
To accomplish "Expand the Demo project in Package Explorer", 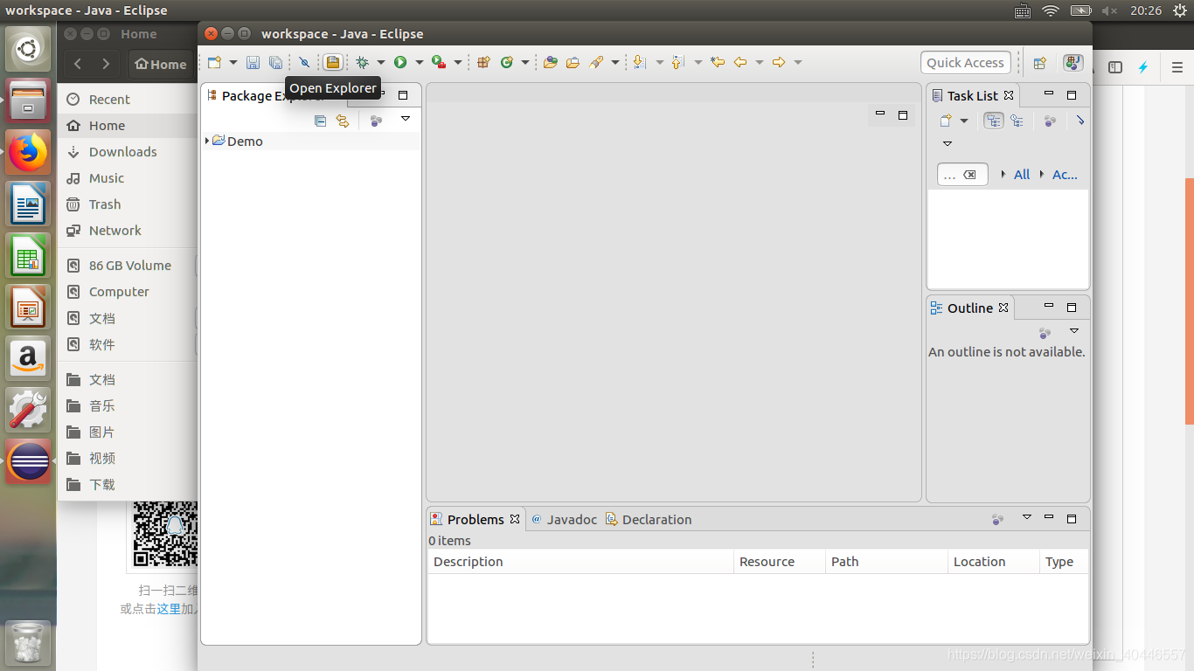I will tap(208, 141).
